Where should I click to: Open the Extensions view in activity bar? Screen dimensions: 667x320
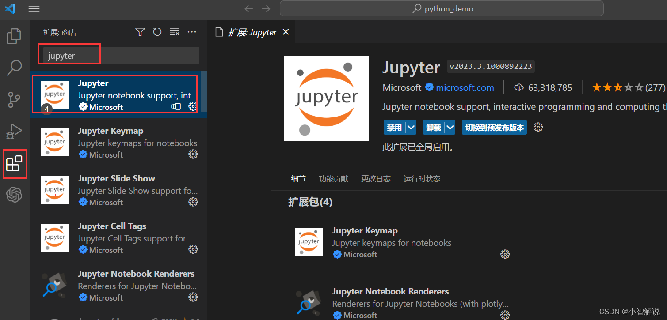pos(14,163)
